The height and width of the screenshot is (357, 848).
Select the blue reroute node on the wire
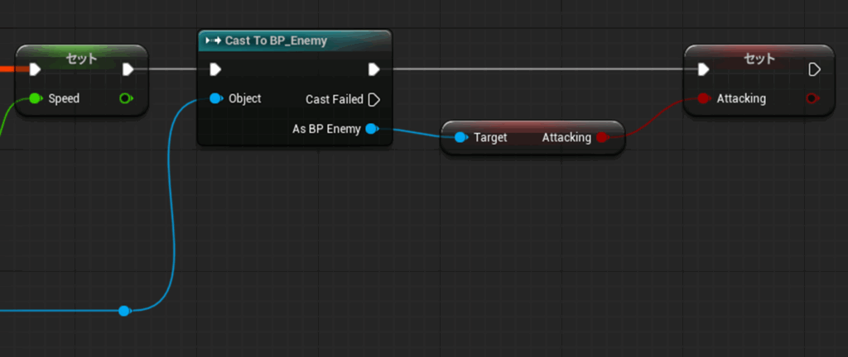pos(124,311)
